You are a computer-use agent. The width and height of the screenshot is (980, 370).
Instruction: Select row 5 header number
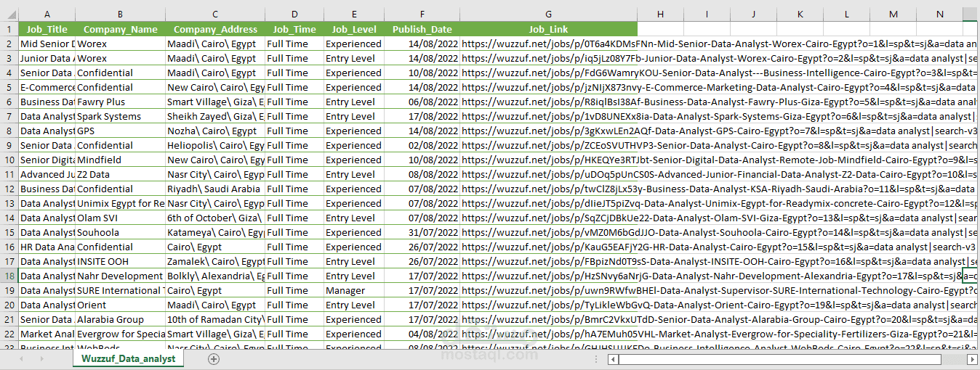point(9,87)
